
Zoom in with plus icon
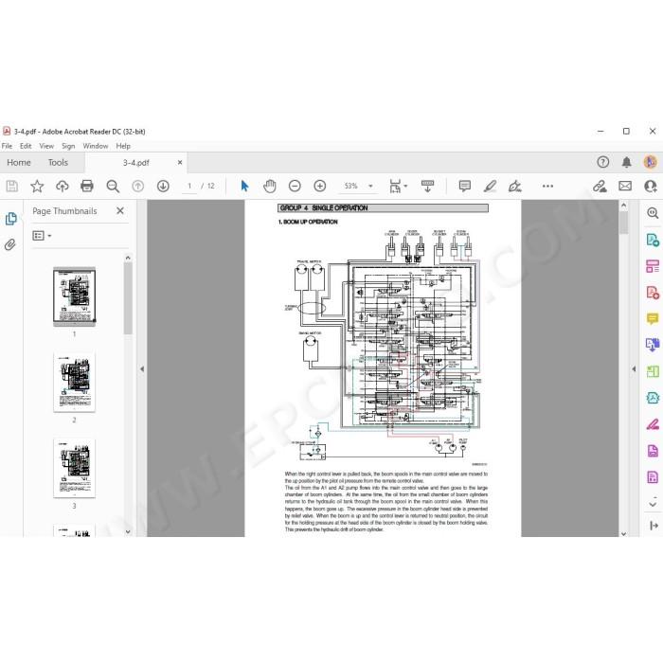[320, 186]
